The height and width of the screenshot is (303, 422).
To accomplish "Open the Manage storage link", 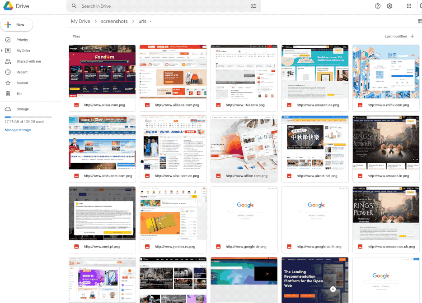I will coord(18,130).
